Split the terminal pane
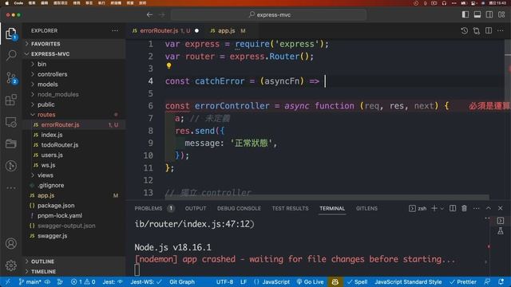This screenshot has height=287, width=511. [x=453, y=208]
